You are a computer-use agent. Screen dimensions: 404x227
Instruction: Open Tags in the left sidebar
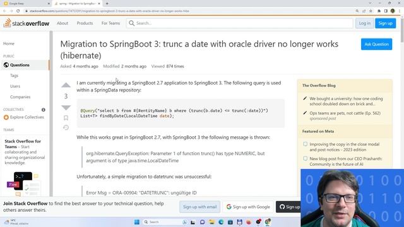14,76
